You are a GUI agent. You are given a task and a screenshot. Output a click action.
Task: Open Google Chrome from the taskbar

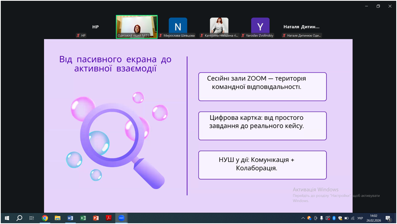45,218
